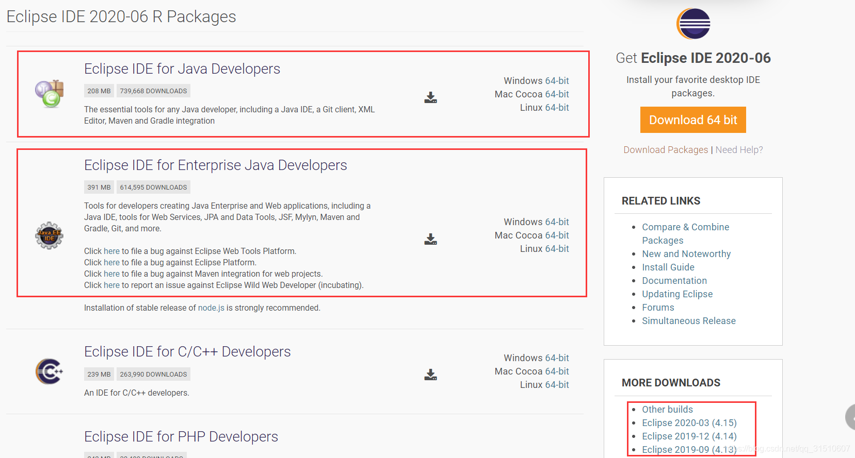Select Windows 64-bit for Java Developers
Viewport: 855px width, 458px height.
point(557,81)
